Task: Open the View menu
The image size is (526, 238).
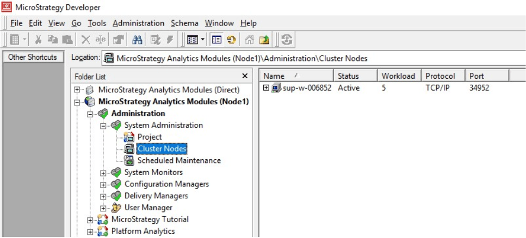Action: 57,23
